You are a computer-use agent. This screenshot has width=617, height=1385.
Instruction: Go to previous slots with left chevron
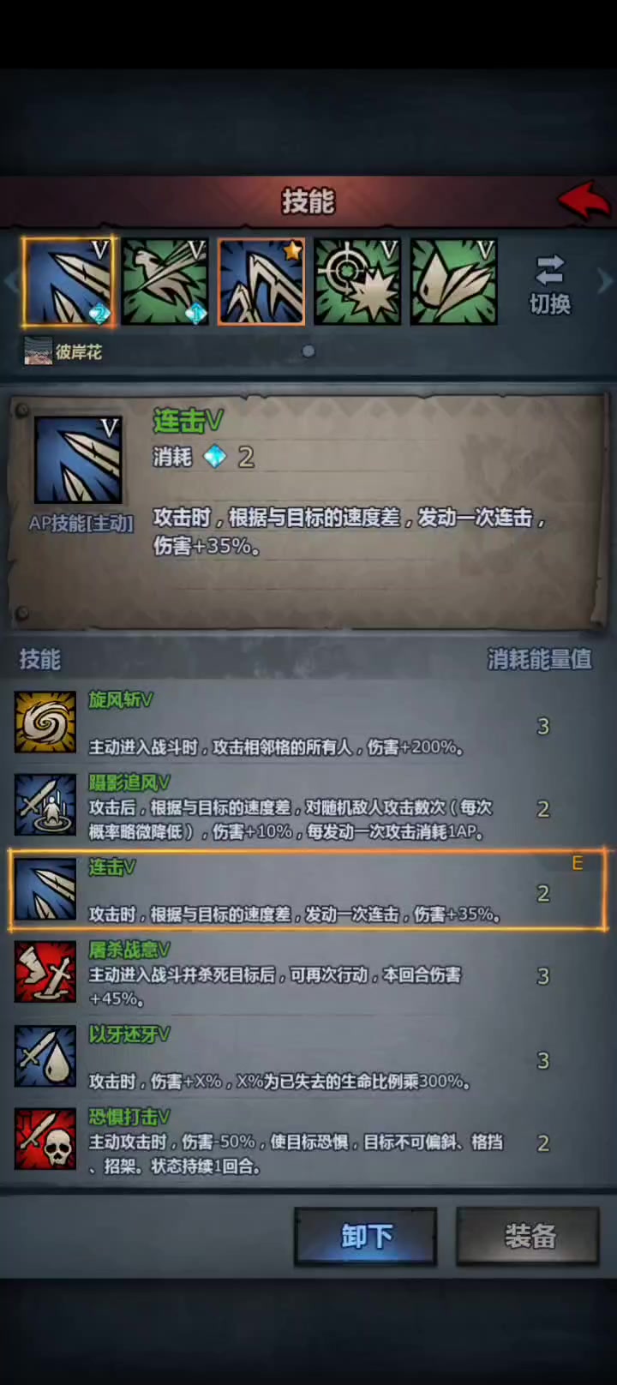coord(10,281)
